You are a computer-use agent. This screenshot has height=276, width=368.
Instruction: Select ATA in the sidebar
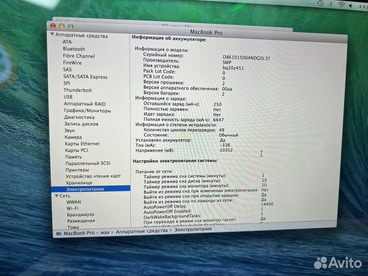67,42
